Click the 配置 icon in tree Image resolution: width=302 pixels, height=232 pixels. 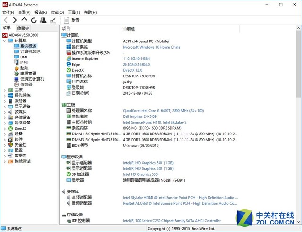point(10,150)
